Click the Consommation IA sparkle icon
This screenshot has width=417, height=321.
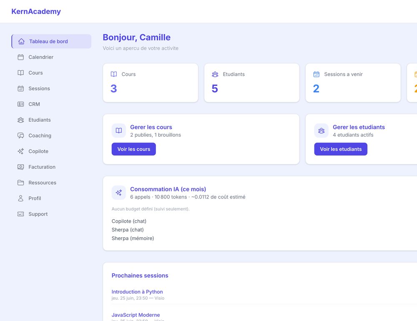[x=118, y=193]
